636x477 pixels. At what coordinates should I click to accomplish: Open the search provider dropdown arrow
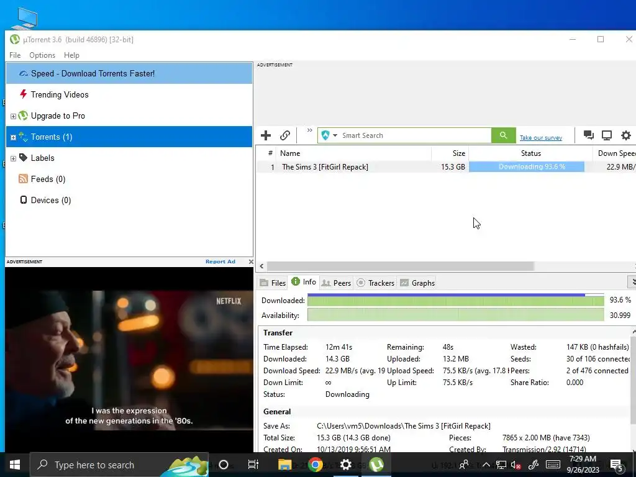coord(335,135)
